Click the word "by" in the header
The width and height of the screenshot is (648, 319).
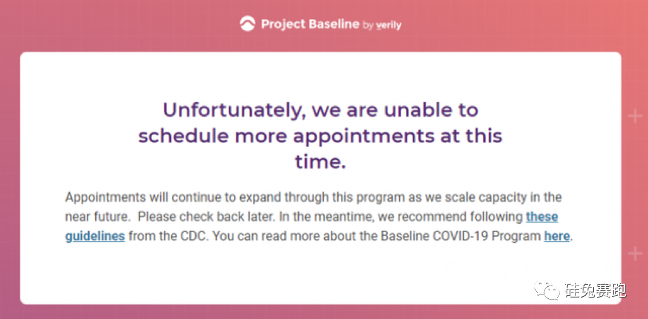(369, 25)
